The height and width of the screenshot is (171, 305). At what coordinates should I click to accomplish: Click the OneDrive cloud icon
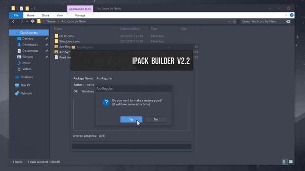click(17, 77)
